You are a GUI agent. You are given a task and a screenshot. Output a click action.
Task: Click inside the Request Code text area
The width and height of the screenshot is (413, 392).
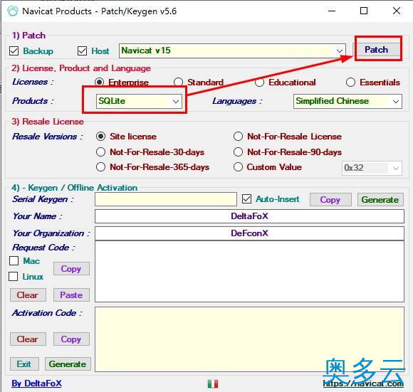(x=249, y=271)
